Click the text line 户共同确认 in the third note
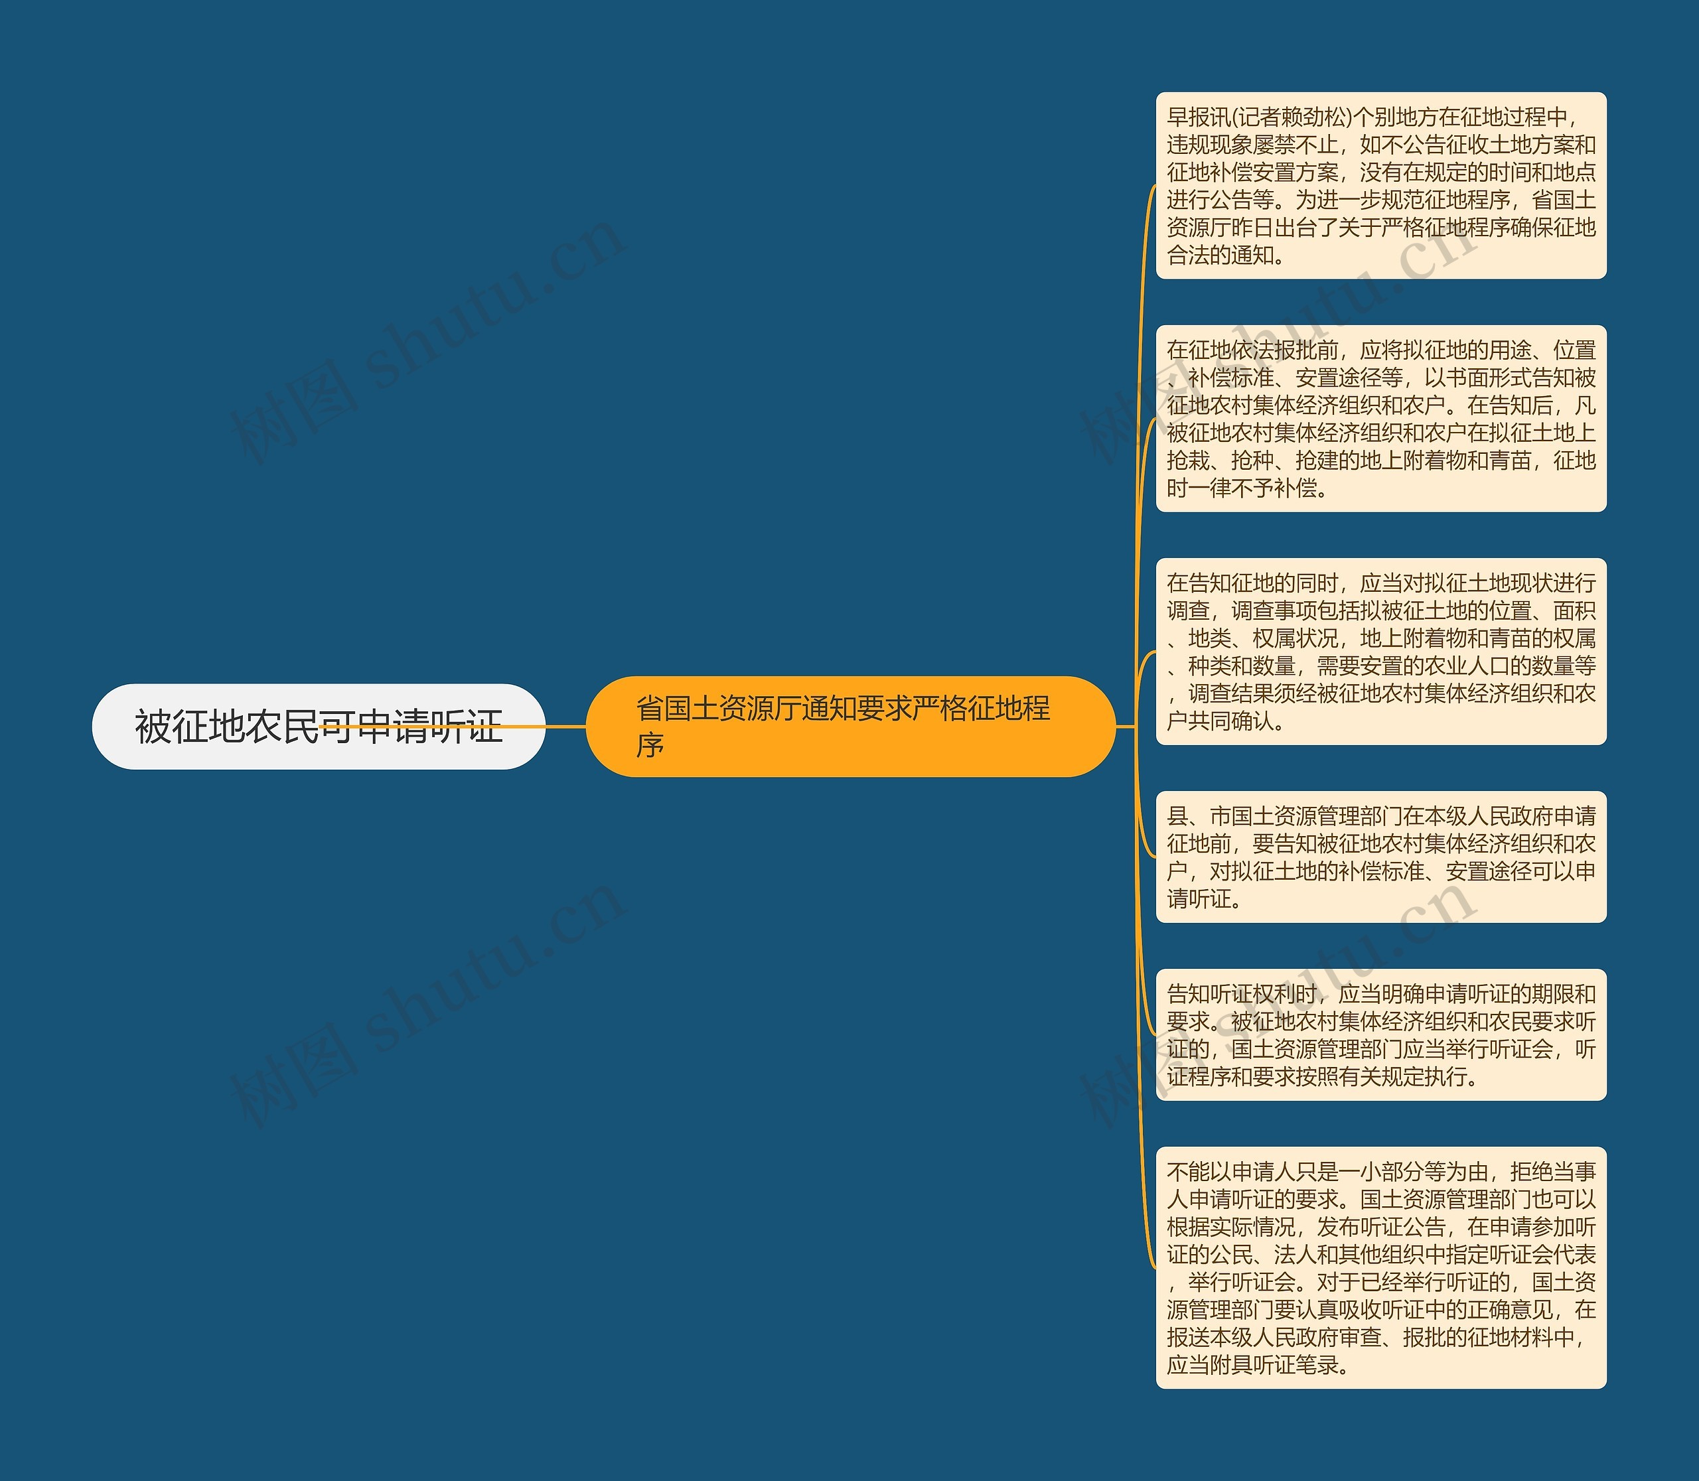 pyautogui.click(x=1226, y=721)
